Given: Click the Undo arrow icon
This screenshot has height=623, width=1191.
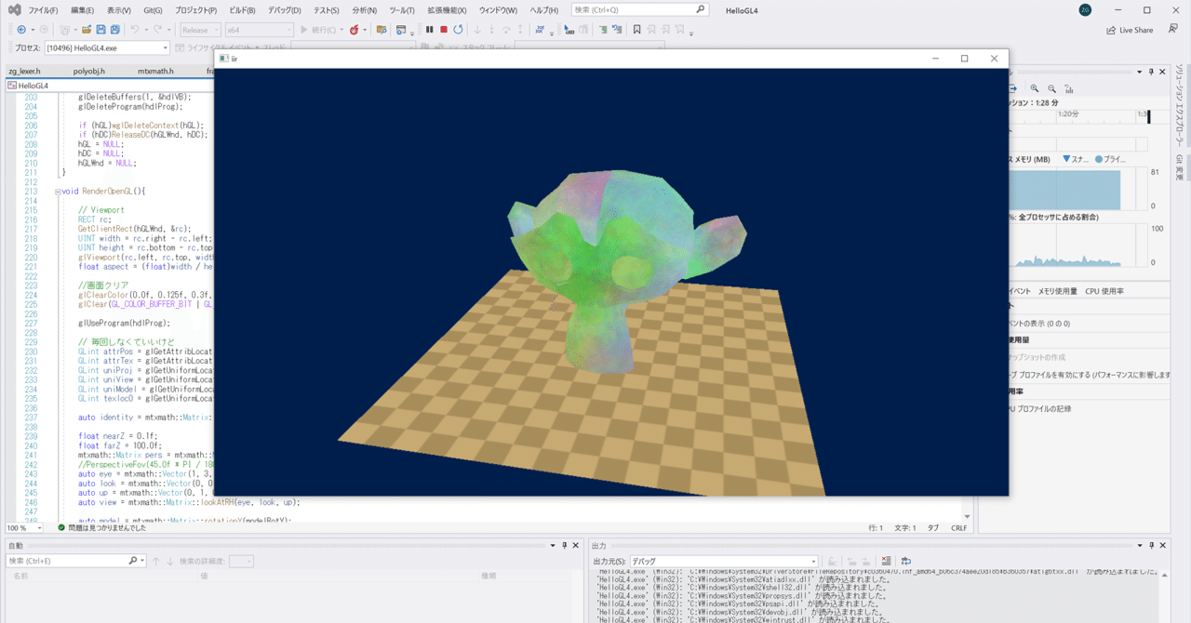Looking at the screenshot, I should [135, 30].
